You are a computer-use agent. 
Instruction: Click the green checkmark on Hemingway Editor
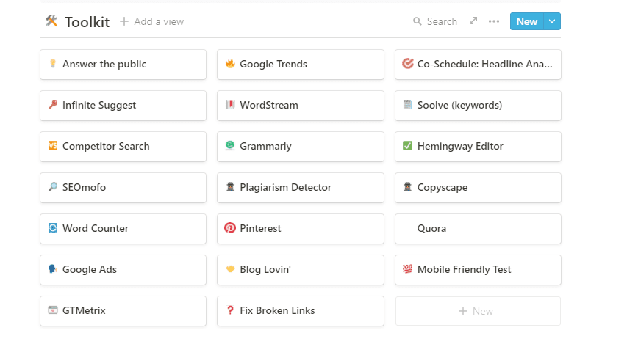pos(408,146)
